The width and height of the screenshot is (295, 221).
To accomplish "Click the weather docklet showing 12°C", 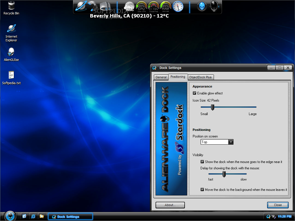I will coord(129,7).
